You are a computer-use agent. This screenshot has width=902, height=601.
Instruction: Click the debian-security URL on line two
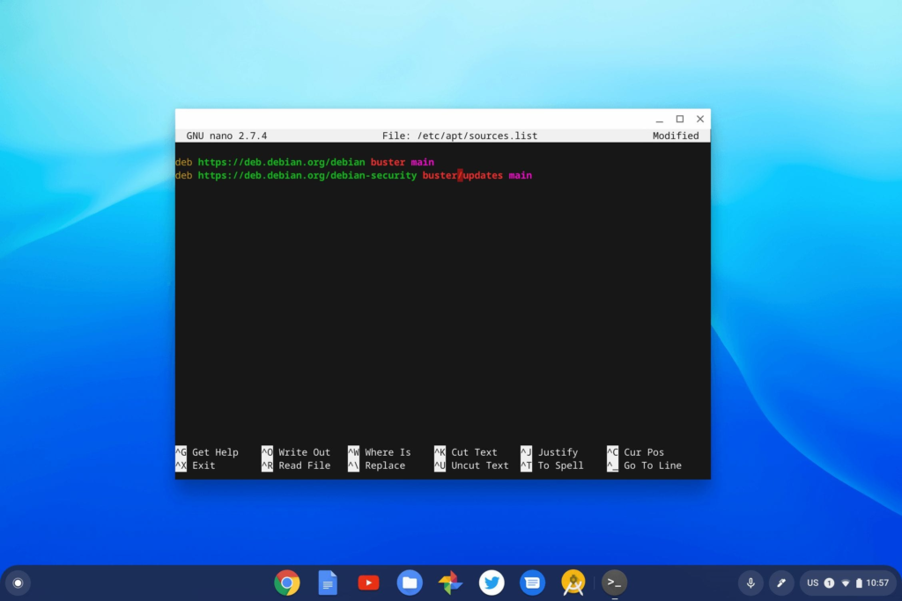307,175
